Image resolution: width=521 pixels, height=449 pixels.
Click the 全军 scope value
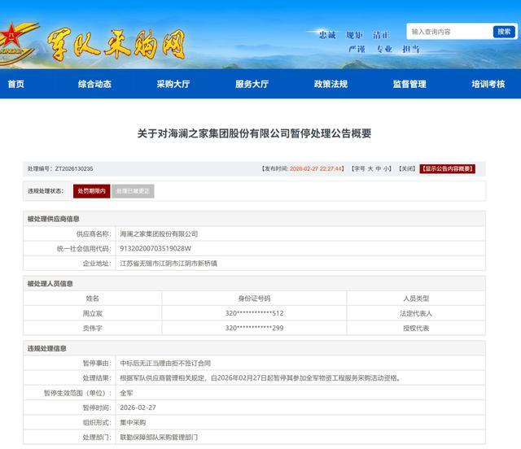point(126,393)
